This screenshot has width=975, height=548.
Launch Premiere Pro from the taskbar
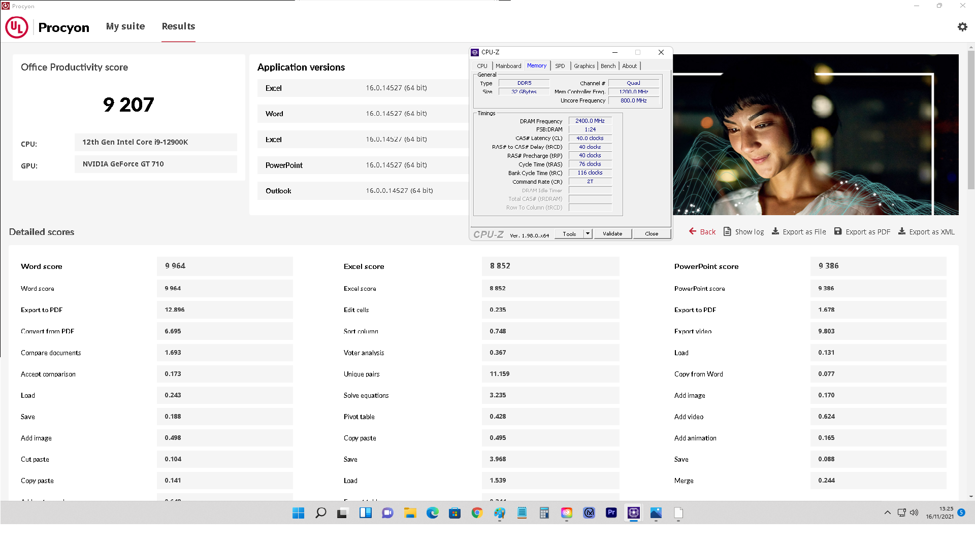(611, 513)
